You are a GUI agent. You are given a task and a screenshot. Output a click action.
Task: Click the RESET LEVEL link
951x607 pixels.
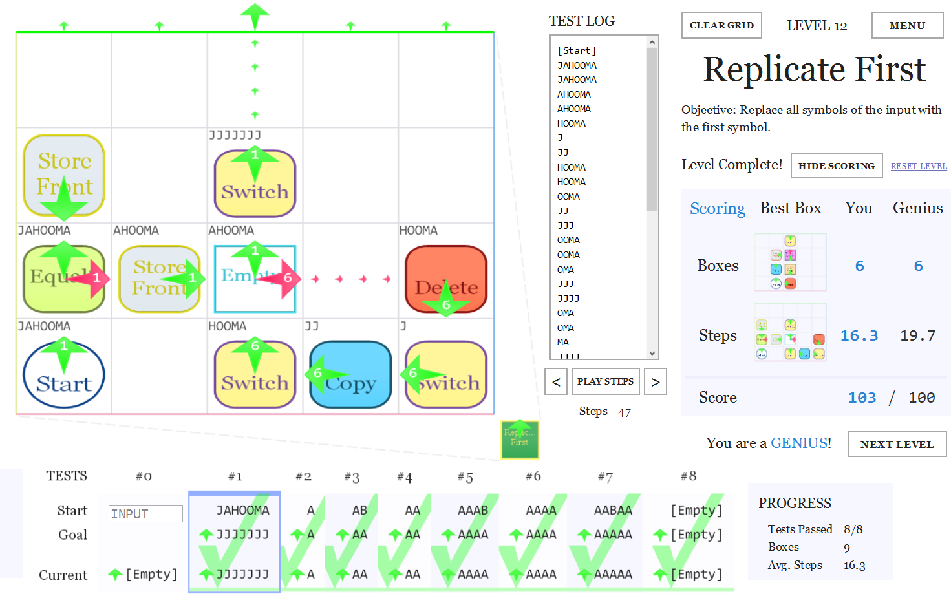click(x=919, y=166)
